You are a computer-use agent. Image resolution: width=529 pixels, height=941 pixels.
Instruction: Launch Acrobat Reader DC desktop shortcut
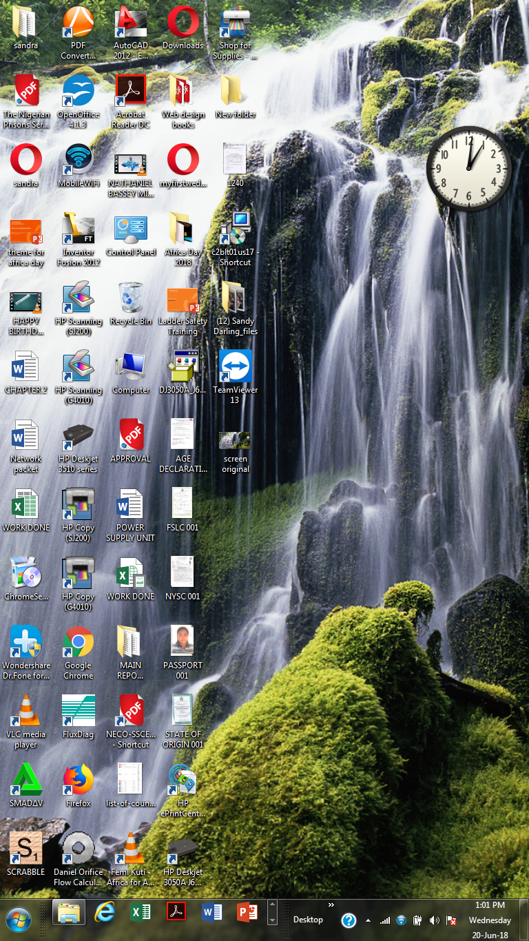tap(130, 91)
